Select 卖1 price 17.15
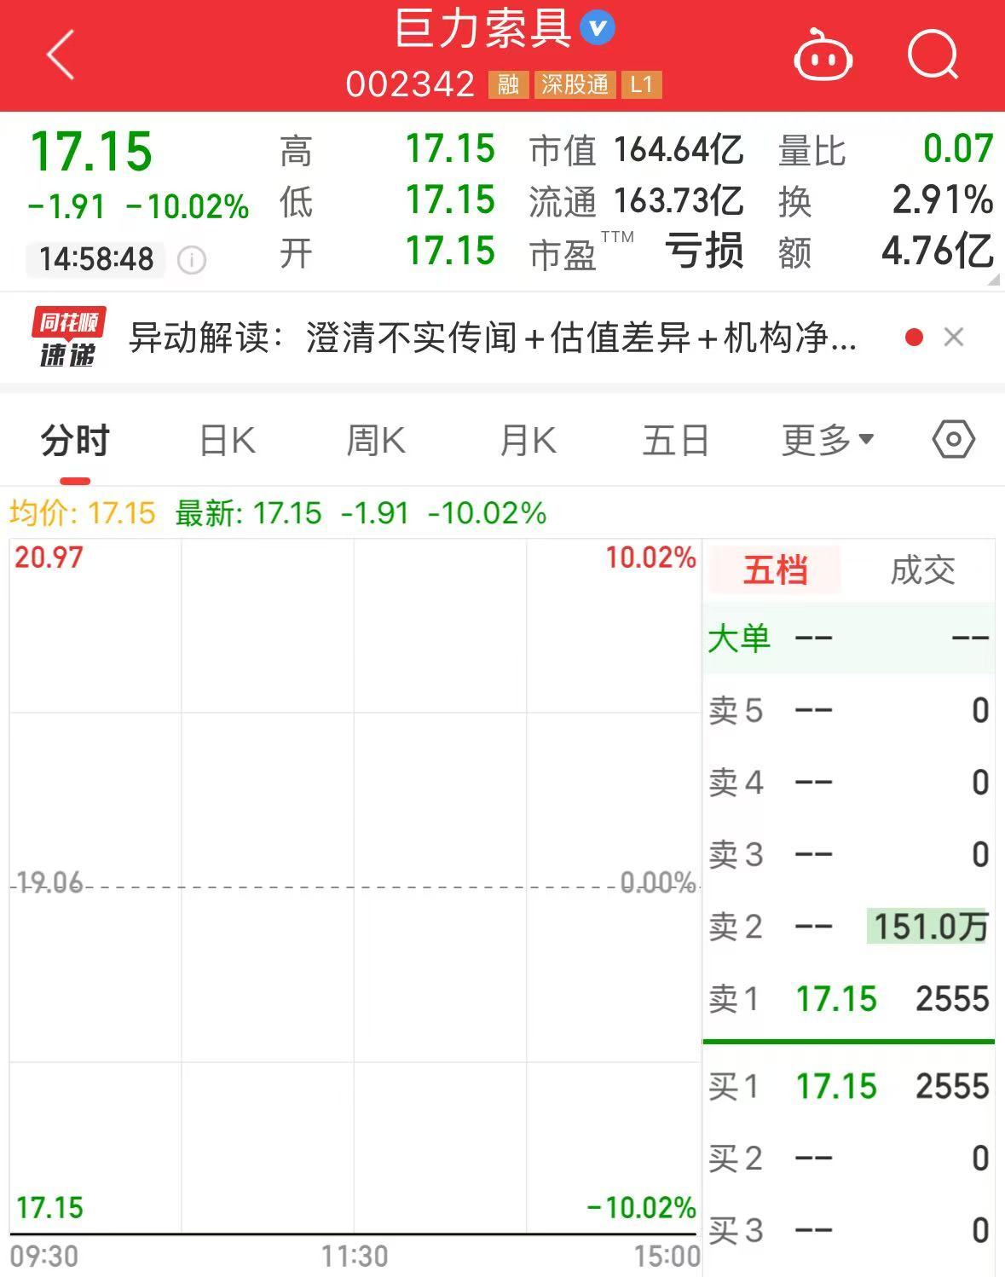Viewport: 1005px width, 1277px height. click(x=835, y=999)
